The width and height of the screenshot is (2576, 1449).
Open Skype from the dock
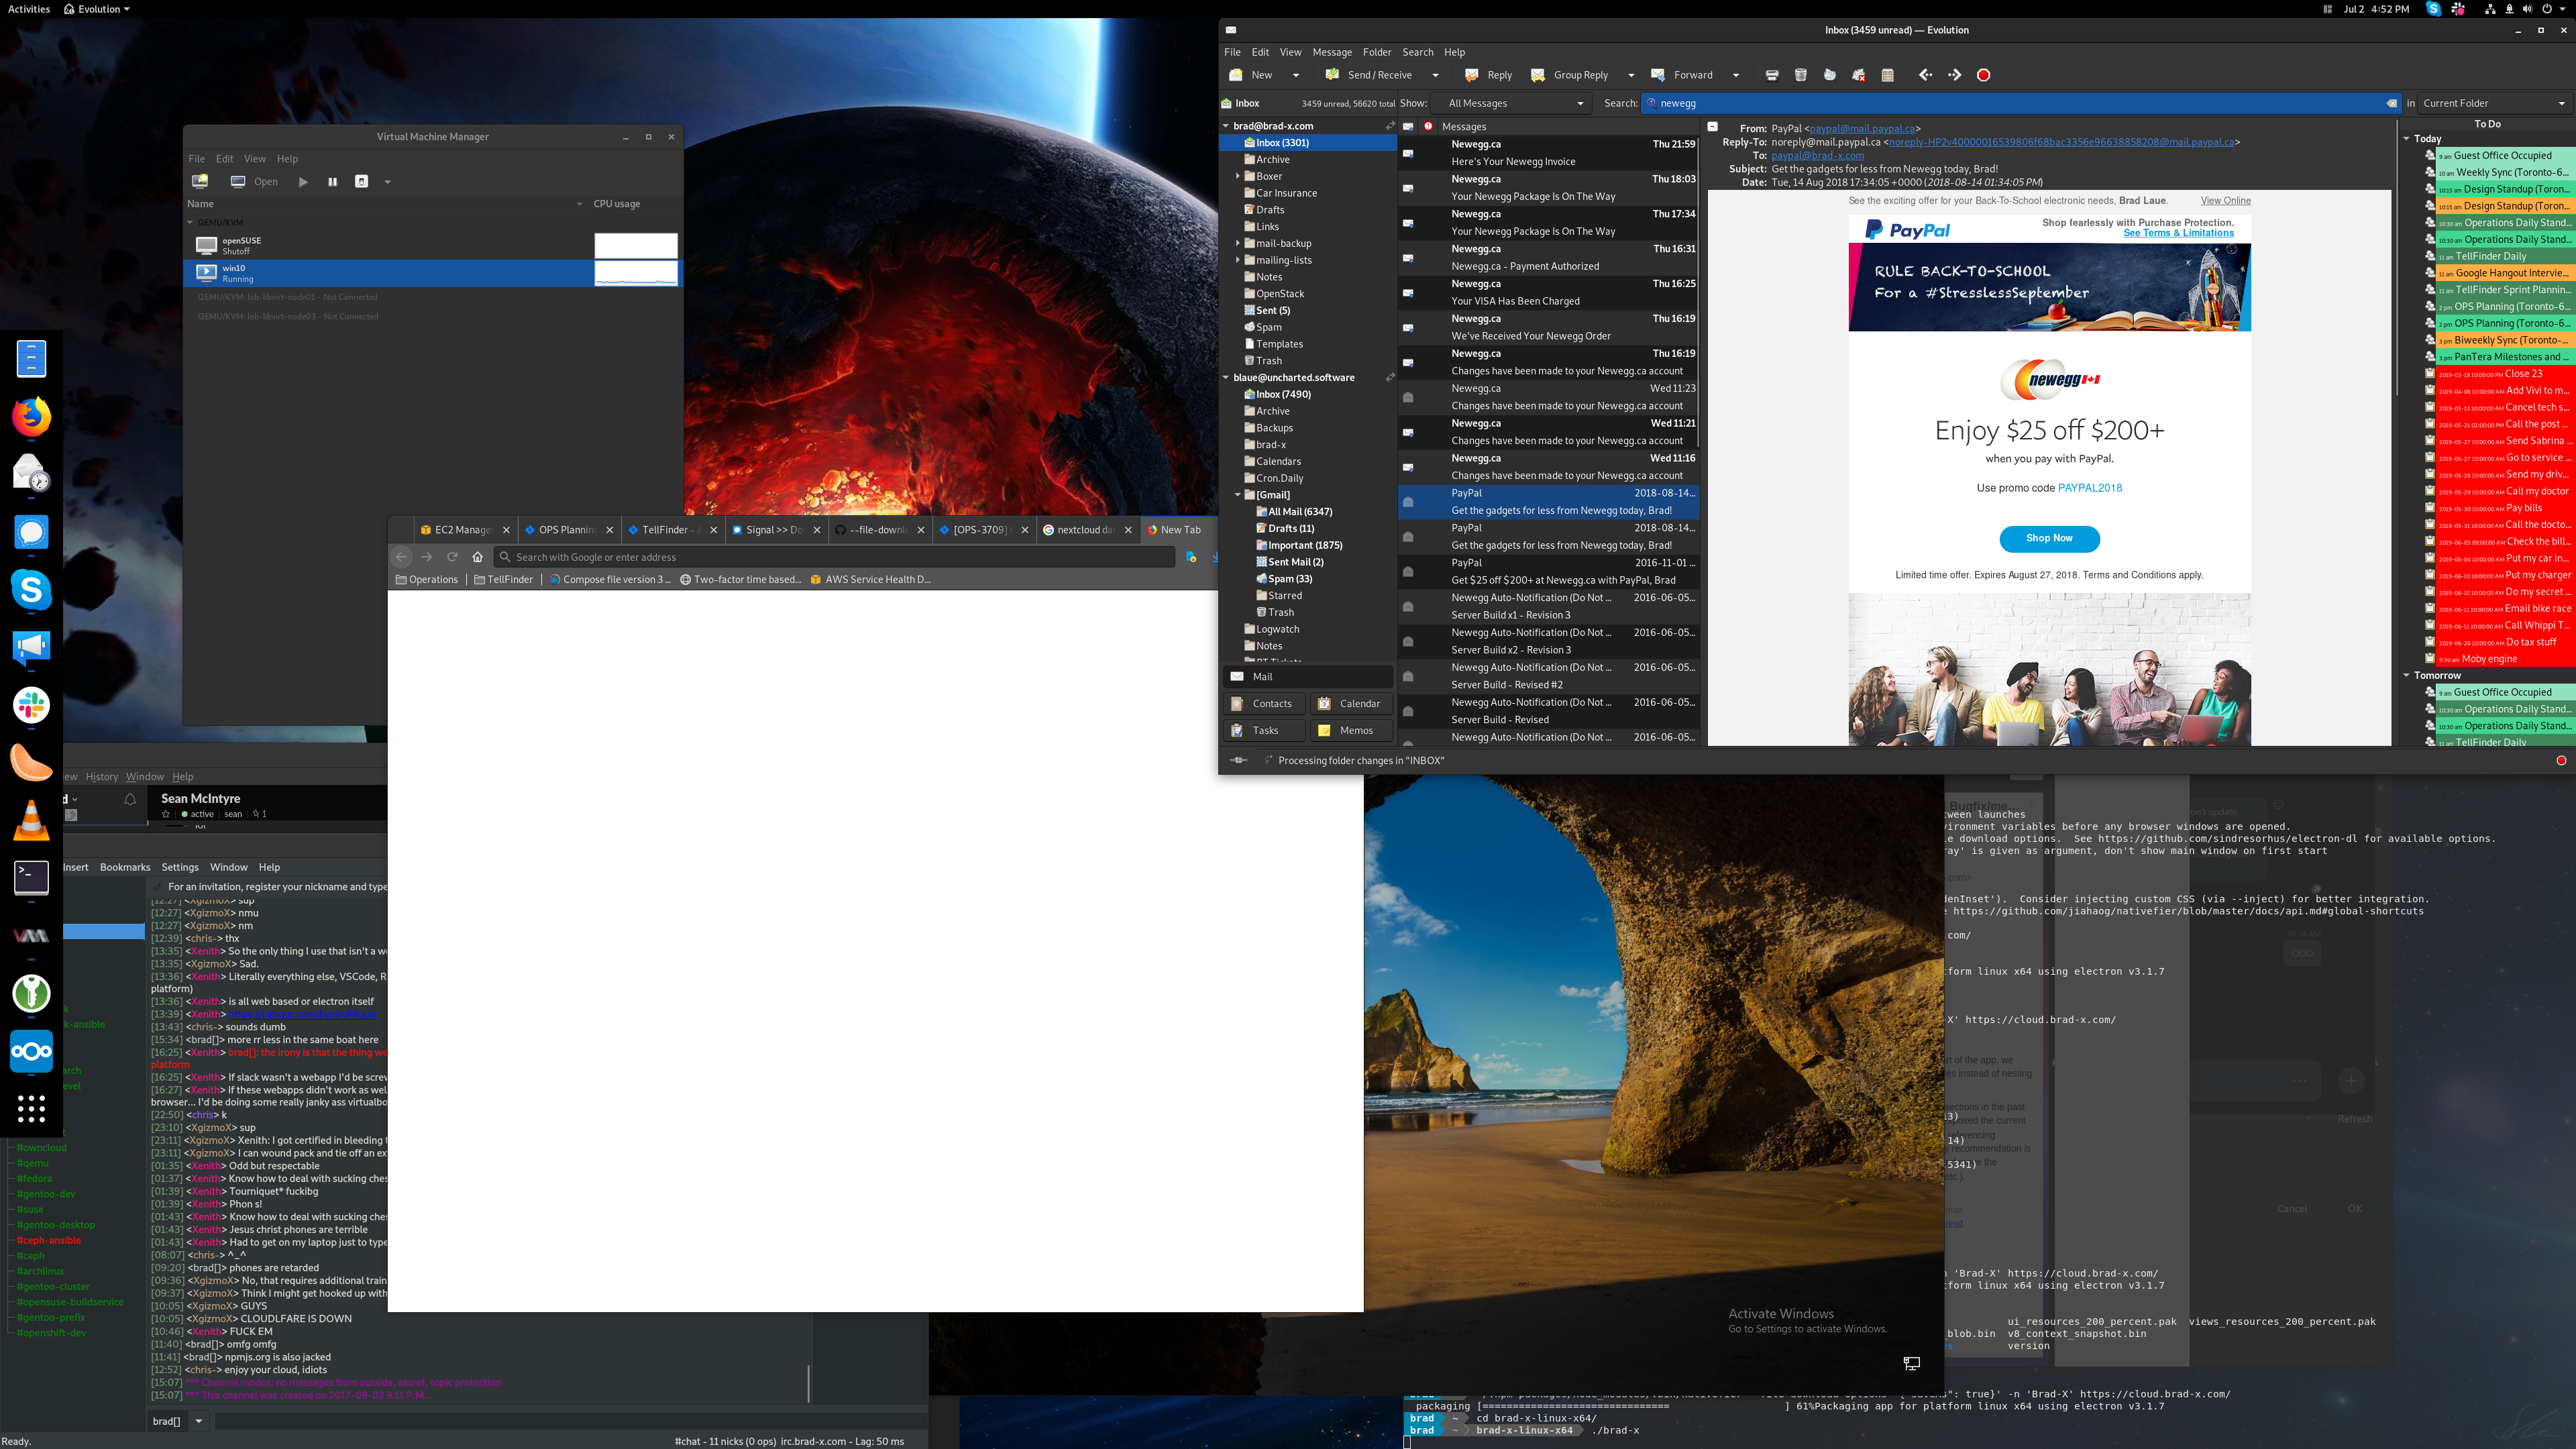(x=31, y=589)
